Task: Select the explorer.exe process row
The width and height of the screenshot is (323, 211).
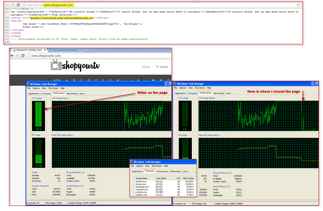Action: point(165,195)
